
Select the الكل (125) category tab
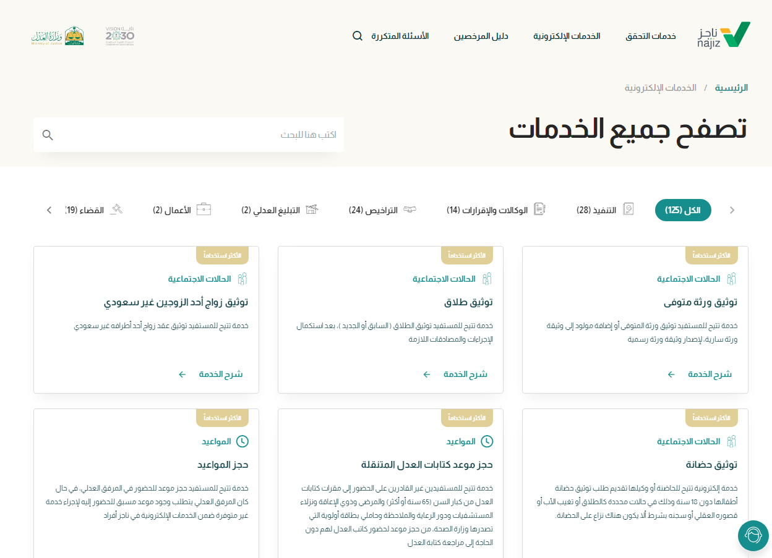(683, 210)
